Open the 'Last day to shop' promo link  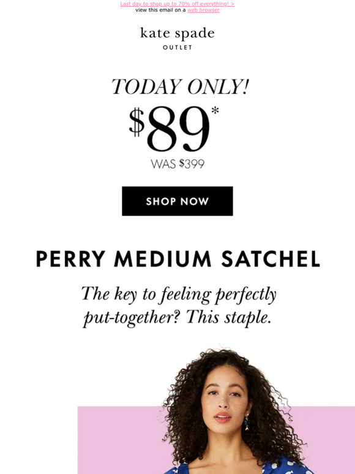[177, 4]
